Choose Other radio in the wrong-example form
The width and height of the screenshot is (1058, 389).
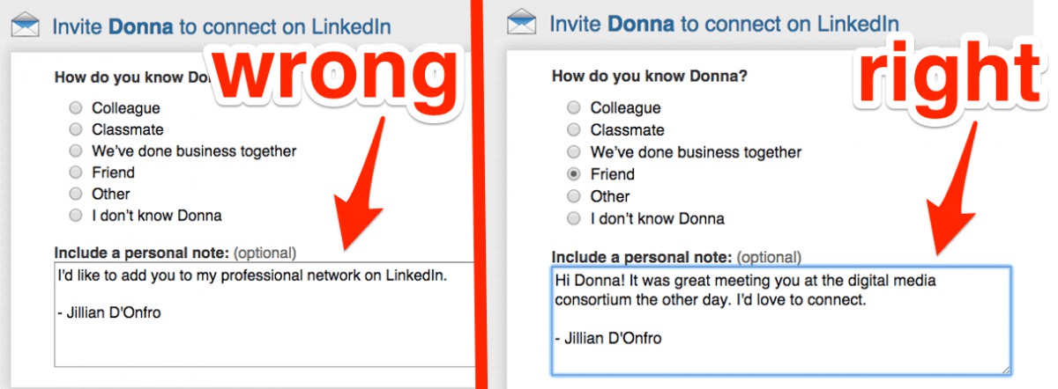point(76,194)
